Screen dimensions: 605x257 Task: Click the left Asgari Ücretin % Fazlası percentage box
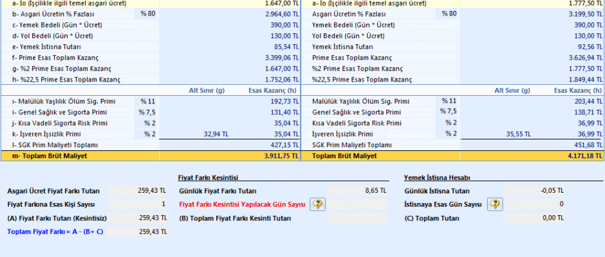(148, 13)
